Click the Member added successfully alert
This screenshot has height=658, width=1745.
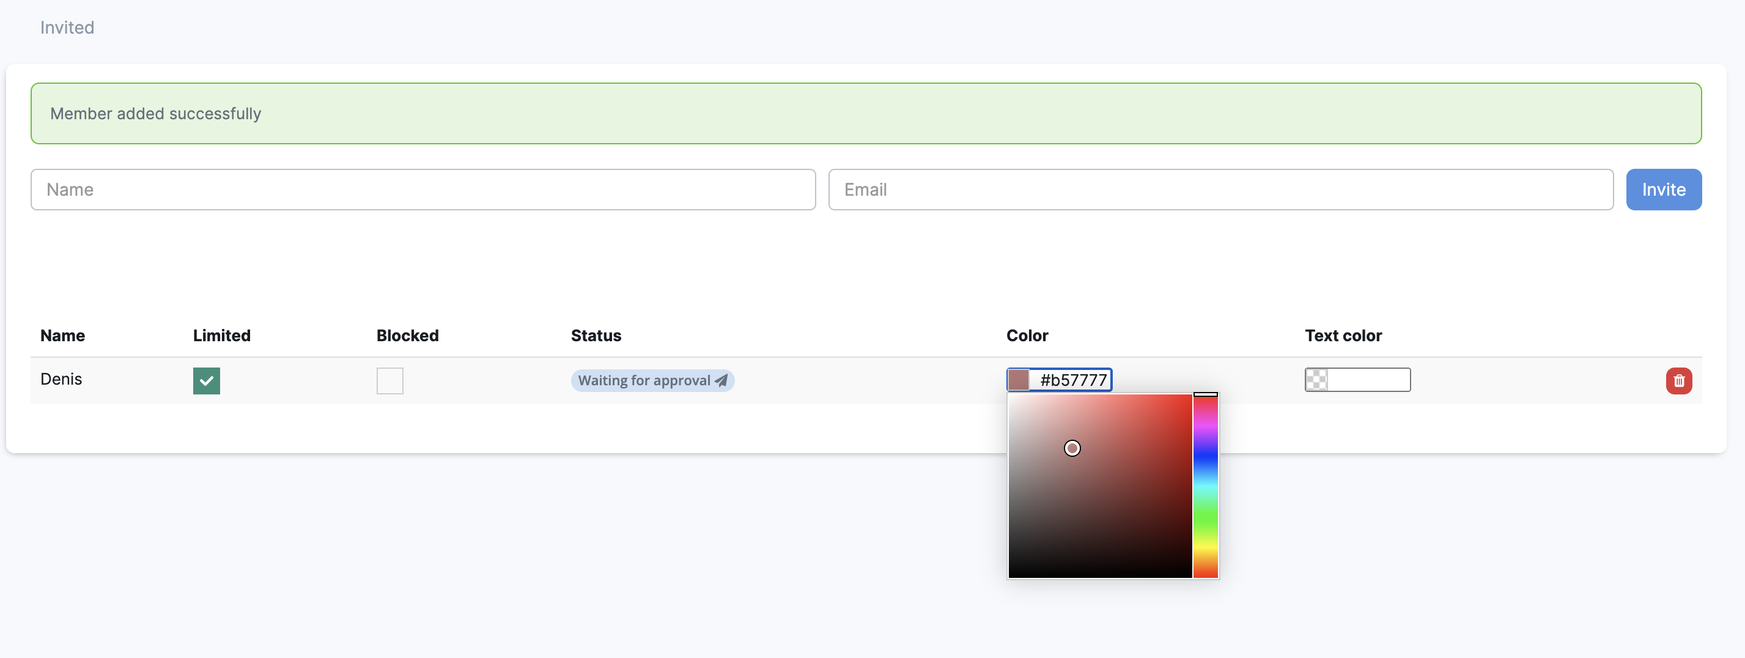point(866,114)
